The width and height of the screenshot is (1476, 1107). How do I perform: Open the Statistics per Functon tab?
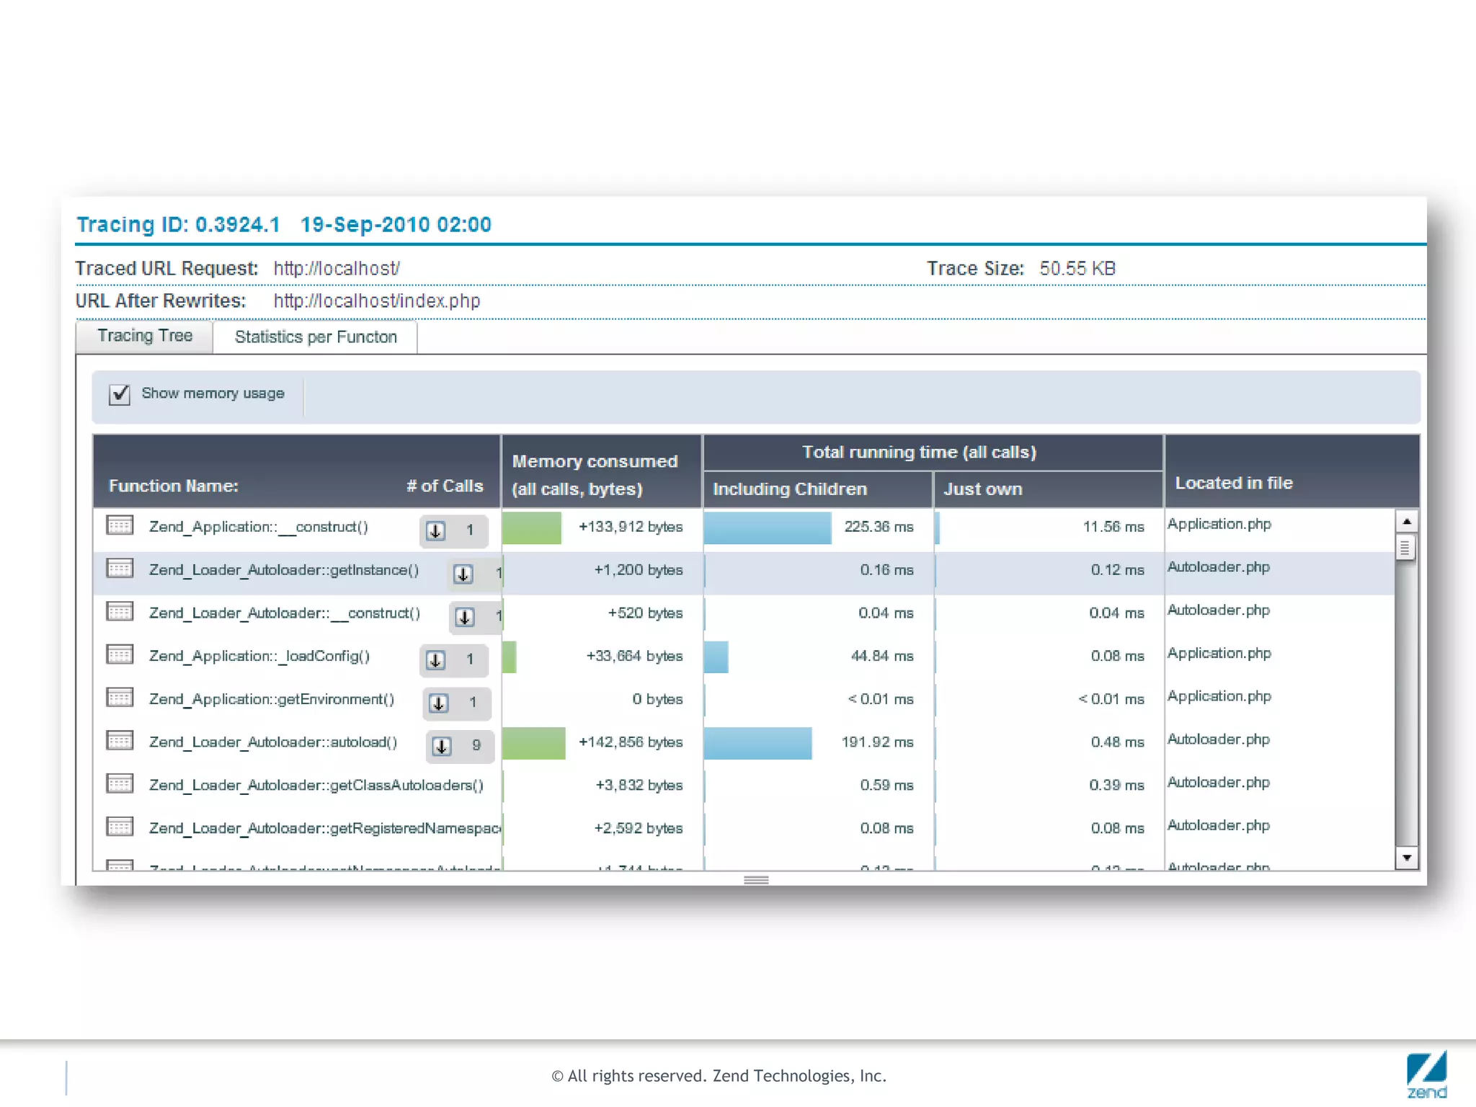pyautogui.click(x=316, y=337)
